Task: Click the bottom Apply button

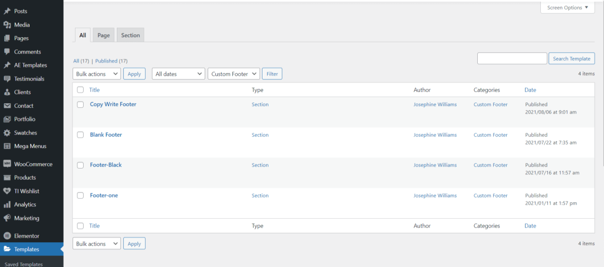Action: [x=134, y=243]
